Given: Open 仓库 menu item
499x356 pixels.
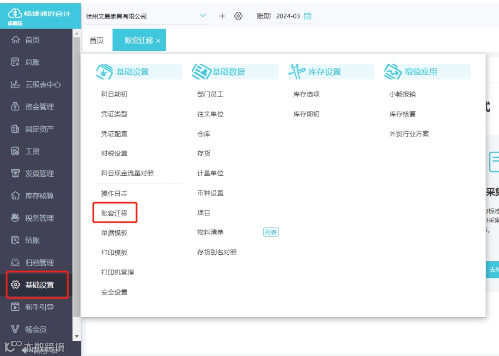Looking at the screenshot, I should tap(204, 134).
